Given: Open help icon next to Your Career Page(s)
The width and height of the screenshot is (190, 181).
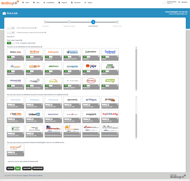Looking at the screenshot, I should pyautogui.click(x=21, y=40).
